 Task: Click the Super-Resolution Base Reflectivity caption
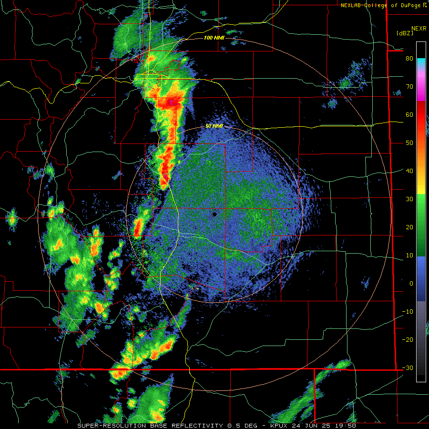pyautogui.click(x=217, y=426)
